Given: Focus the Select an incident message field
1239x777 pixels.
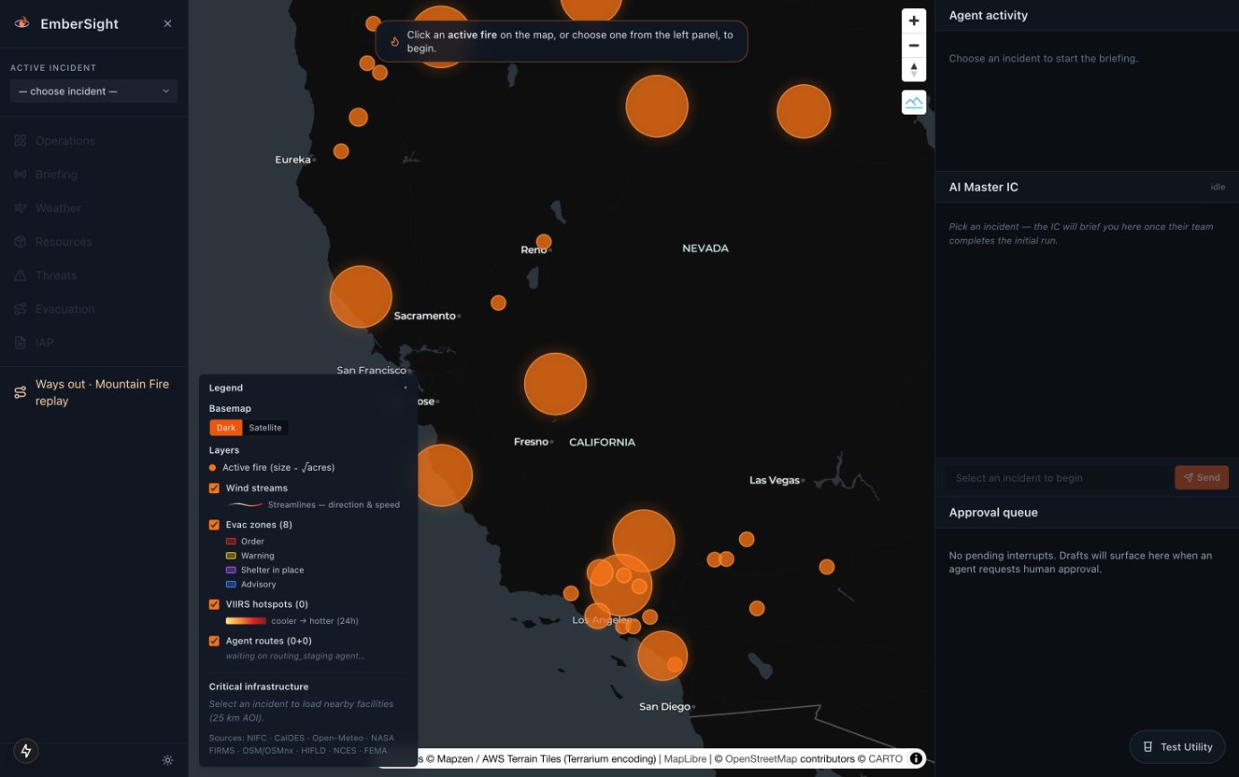Looking at the screenshot, I should (1058, 478).
